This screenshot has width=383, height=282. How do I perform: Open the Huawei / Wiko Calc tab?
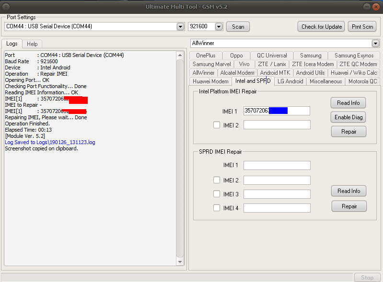tap(354, 73)
